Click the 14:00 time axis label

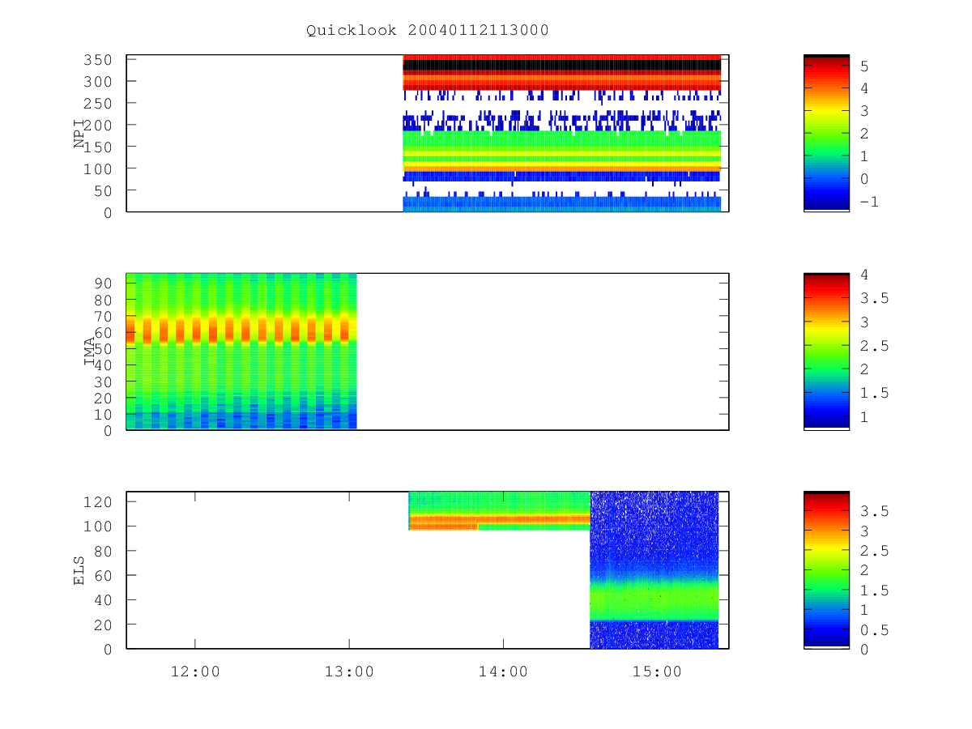503,671
